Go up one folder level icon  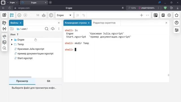point(12,29)
